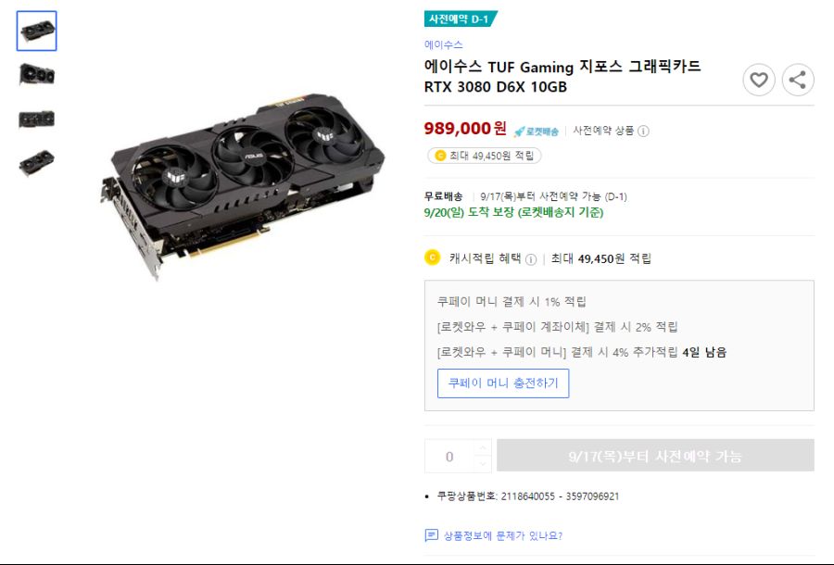Click the 최대 49,450원 적립 pill
834x565 pixels.
[485, 156]
